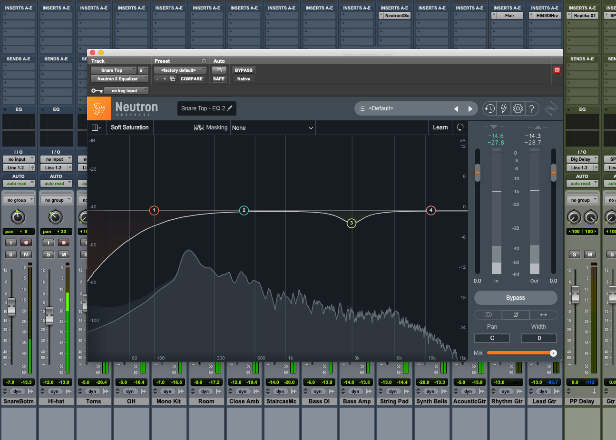The height and width of the screenshot is (440, 616).
Task: Invert phase using the Ø icon
Action: point(516,315)
